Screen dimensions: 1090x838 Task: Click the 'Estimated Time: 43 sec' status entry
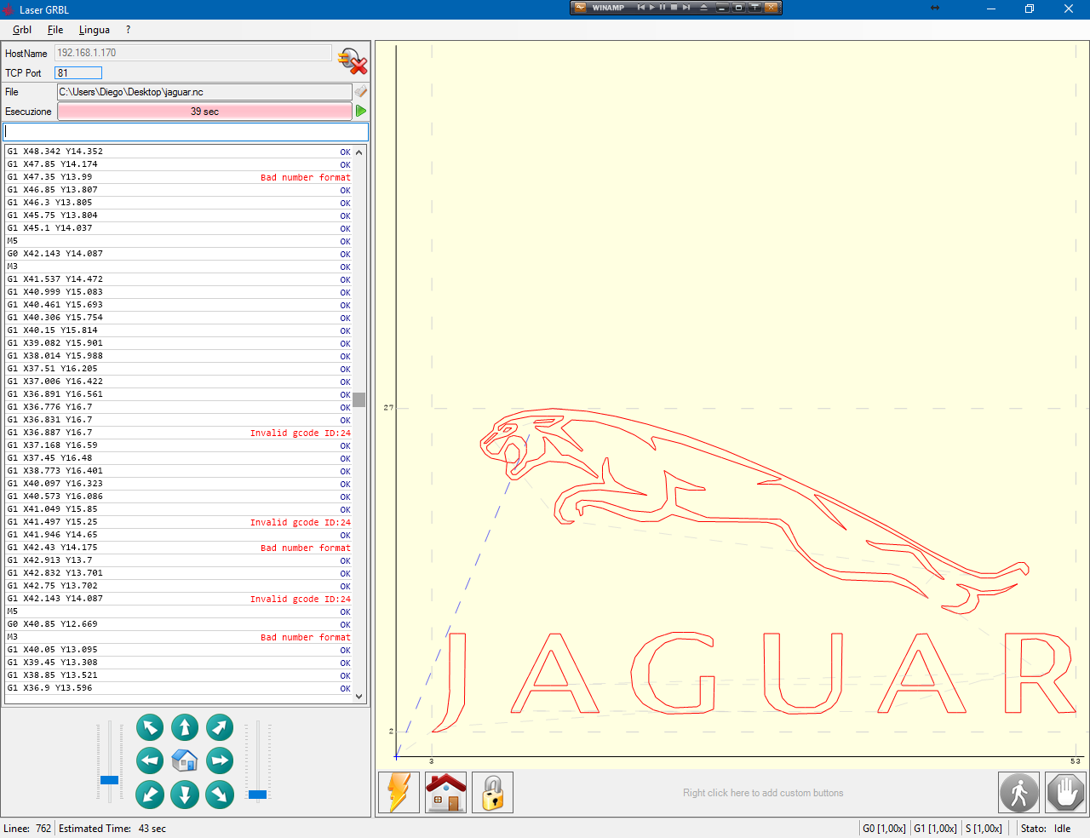pyautogui.click(x=112, y=829)
